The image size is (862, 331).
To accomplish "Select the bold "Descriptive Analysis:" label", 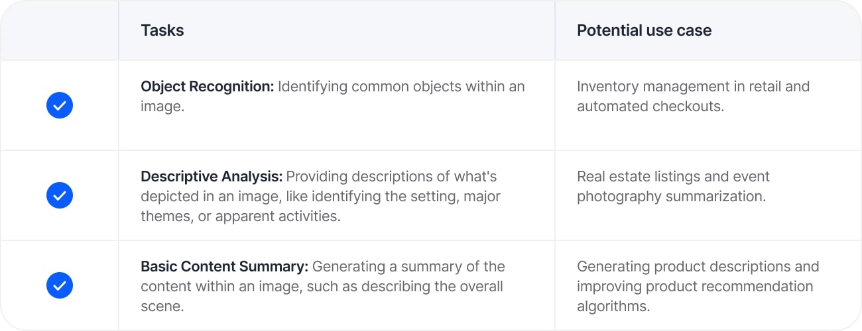I will click(x=212, y=177).
